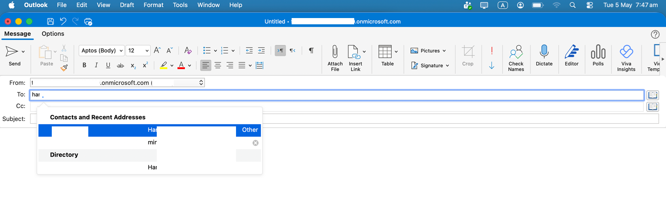
Task: Open font color dropdown arrow
Action: click(189, 66)
